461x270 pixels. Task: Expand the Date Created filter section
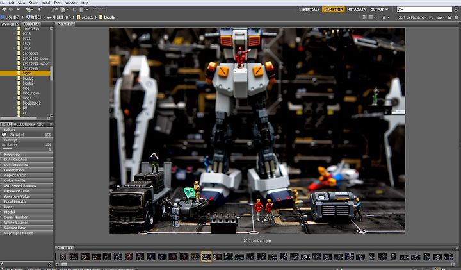(x=26, y=160)
